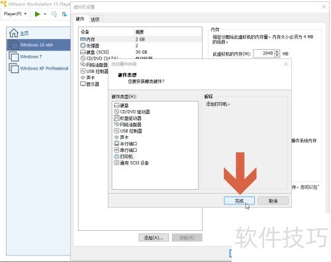The width and height of the screenshot is (331, 262).
Task: Select the CD/DVD (SATA) device row
Action: pyautogui.click(x=140, y=58)
